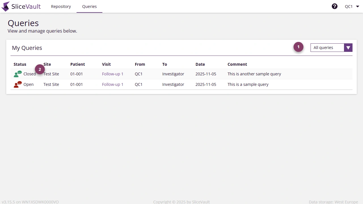This screenshot has width=363, height=204.
Task: Click the query status icon beside Closed
Action: tap(18, 74)
